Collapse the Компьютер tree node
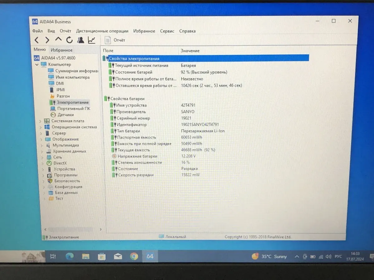Screen dimensions: 374x280 37,65
